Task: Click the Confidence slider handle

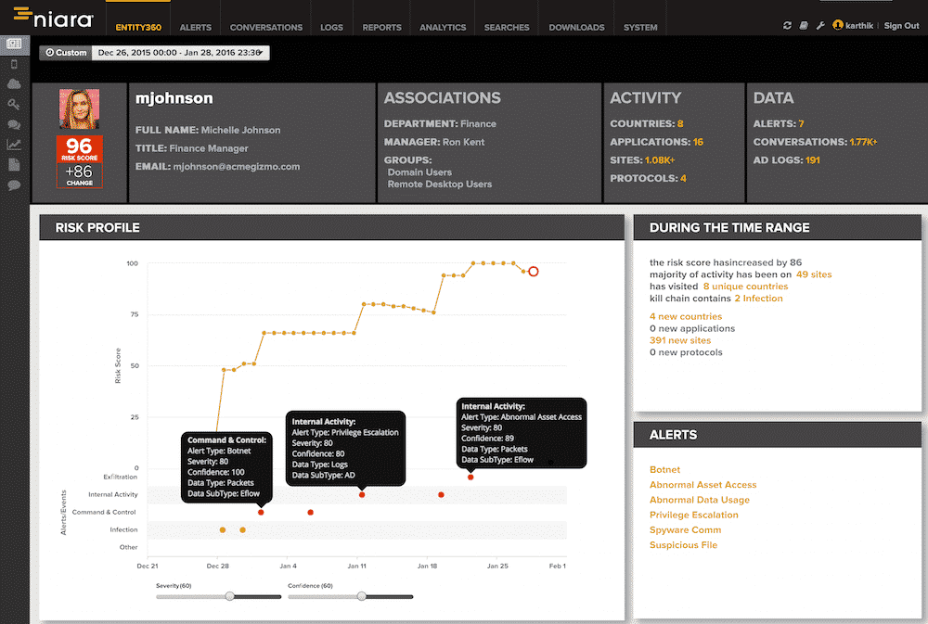Action: coord(362,596)
